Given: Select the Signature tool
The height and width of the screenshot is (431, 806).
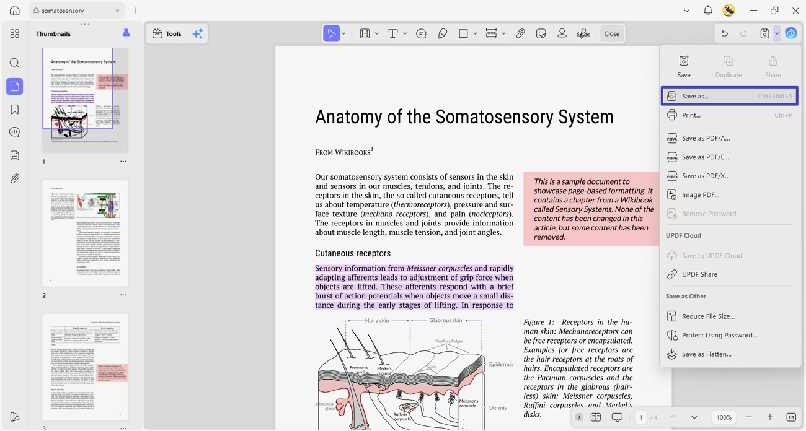Looking at the screenshot, I should pyautogui.click(x=583, y=33).
